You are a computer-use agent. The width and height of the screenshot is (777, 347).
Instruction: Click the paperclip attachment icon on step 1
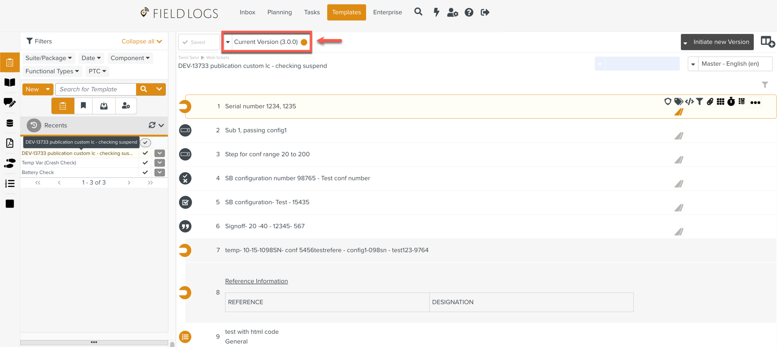710,102
